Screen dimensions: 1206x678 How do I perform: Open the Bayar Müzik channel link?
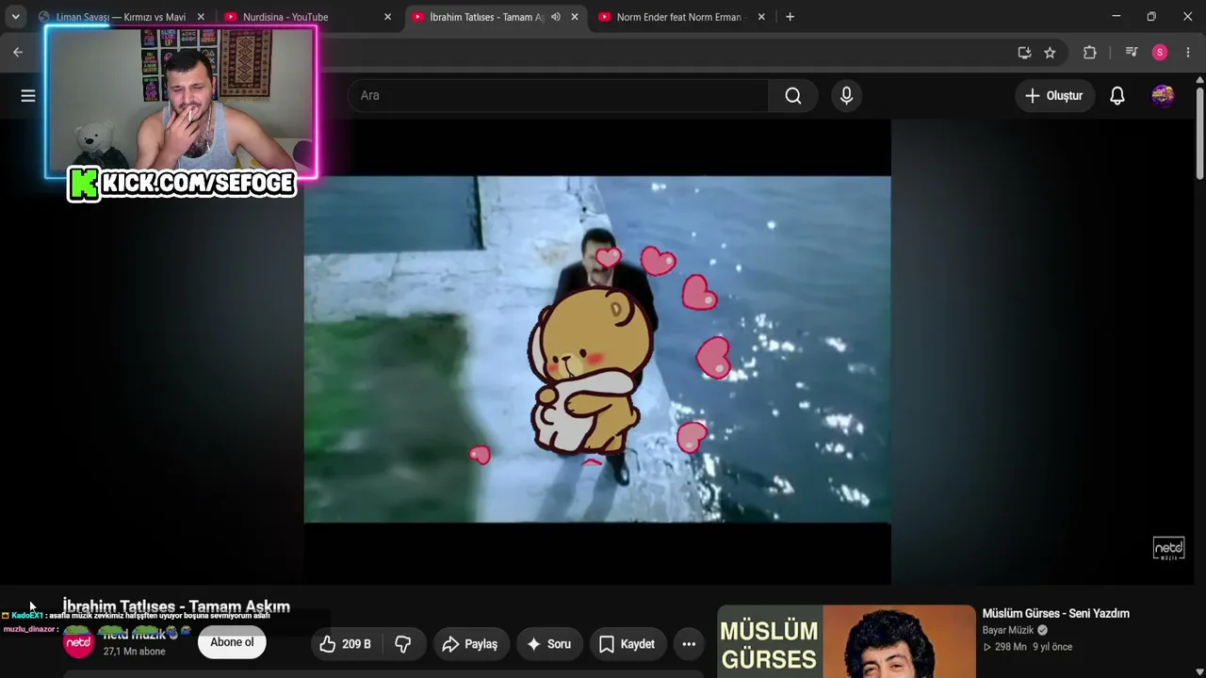pyautogui.click(x=1008, y=630)
